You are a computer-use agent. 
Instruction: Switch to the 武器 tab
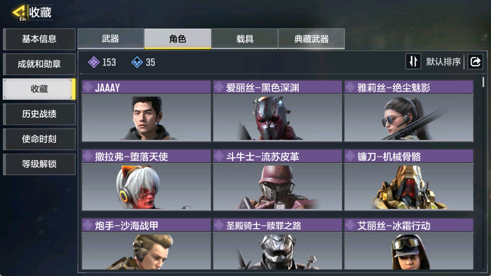[x=111, y=39]
